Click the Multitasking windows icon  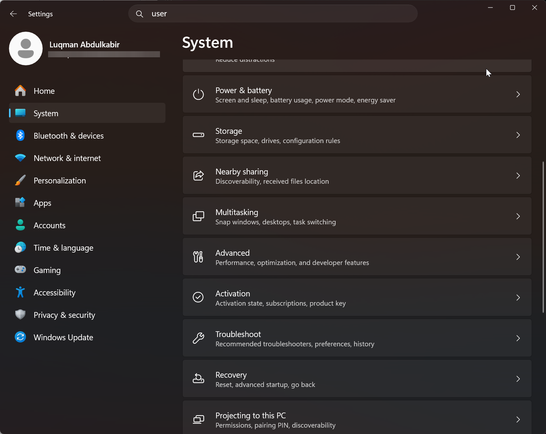point(198,216)
